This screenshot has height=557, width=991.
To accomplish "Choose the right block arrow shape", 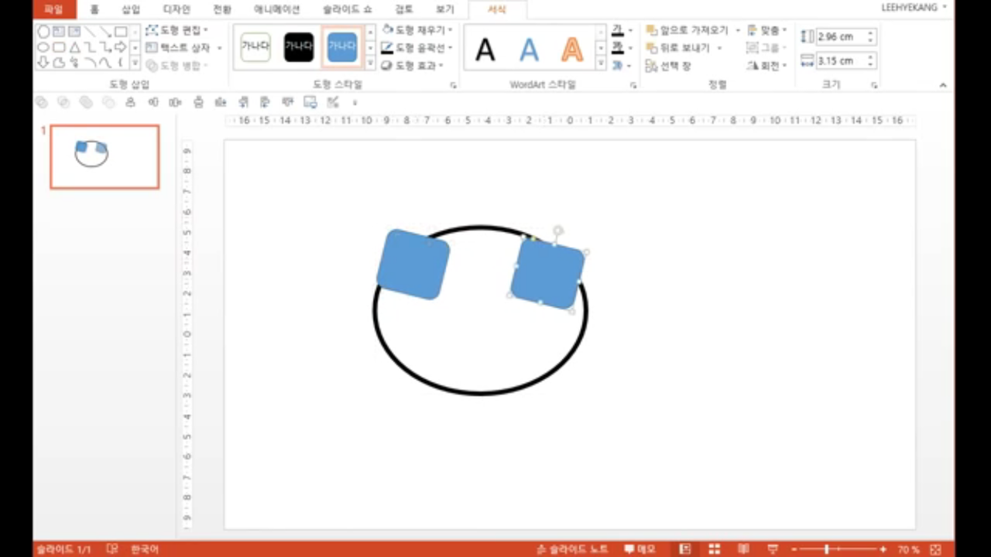I will 121,47.
